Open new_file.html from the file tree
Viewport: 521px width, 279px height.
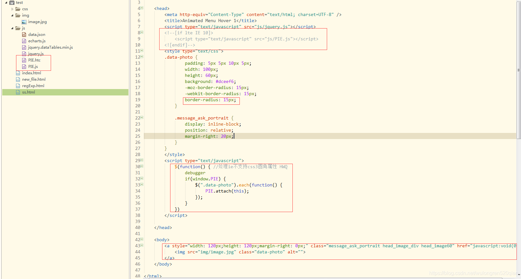pyautogui.click(x=34, y=79)
